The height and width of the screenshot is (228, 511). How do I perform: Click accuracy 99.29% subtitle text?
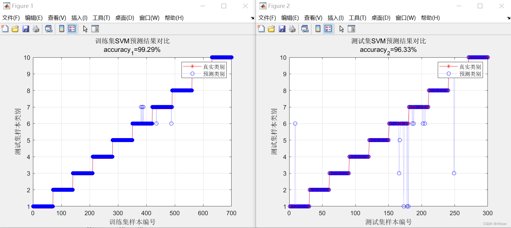pos(132,50)
